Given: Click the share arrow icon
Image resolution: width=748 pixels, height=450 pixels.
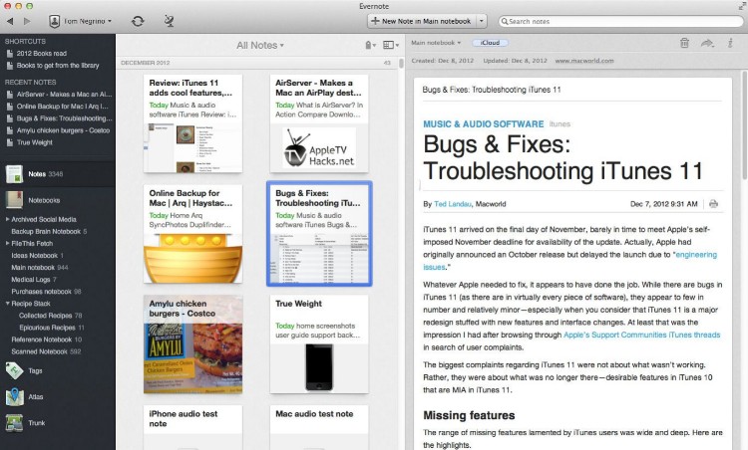Looking at the screenshot, I should point(707,44).
